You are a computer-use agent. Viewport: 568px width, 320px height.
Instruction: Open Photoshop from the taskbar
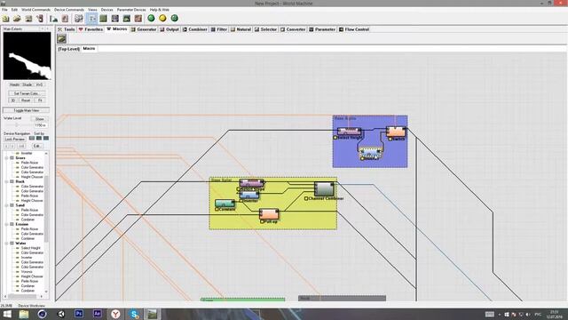[79, 314]
